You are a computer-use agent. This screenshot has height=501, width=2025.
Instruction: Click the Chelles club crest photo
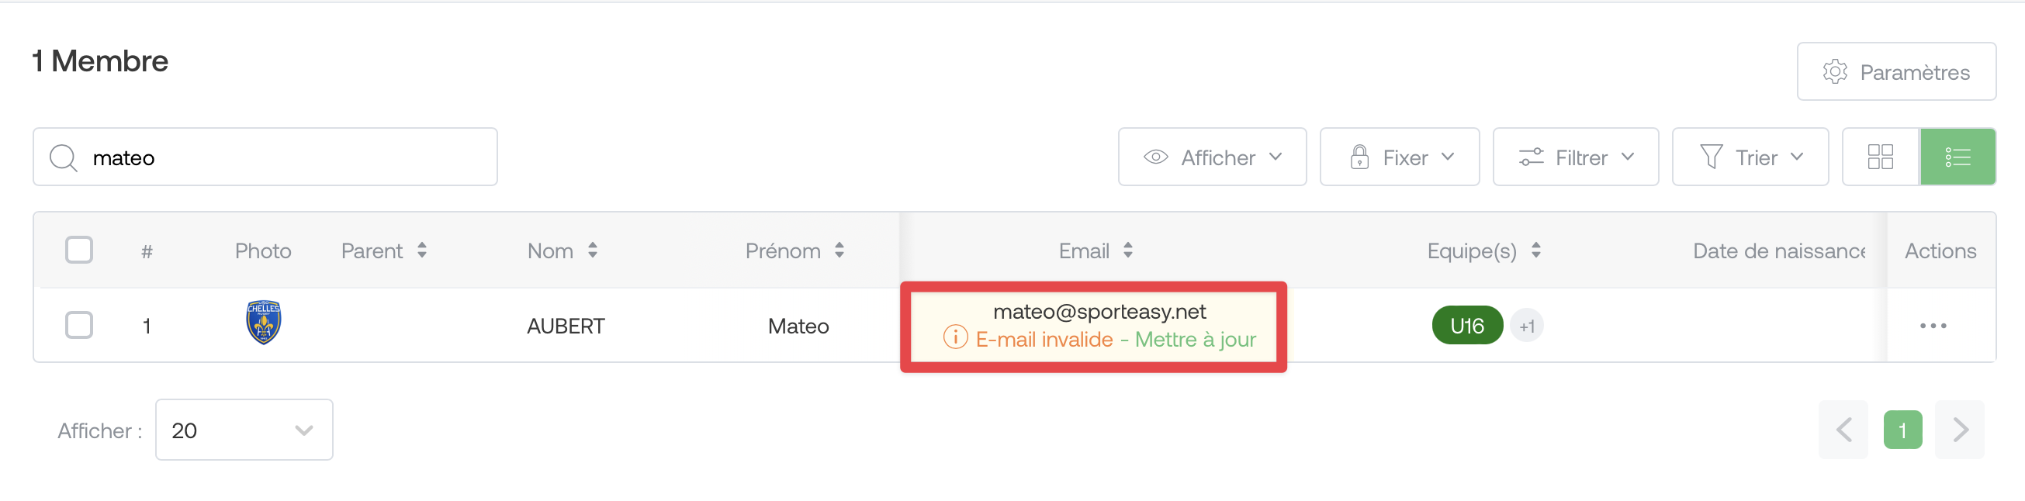[263, 322]
